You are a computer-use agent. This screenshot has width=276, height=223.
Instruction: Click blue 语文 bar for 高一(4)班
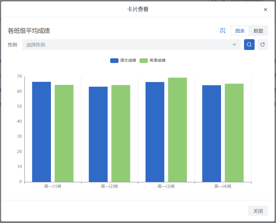click(212, 134)
